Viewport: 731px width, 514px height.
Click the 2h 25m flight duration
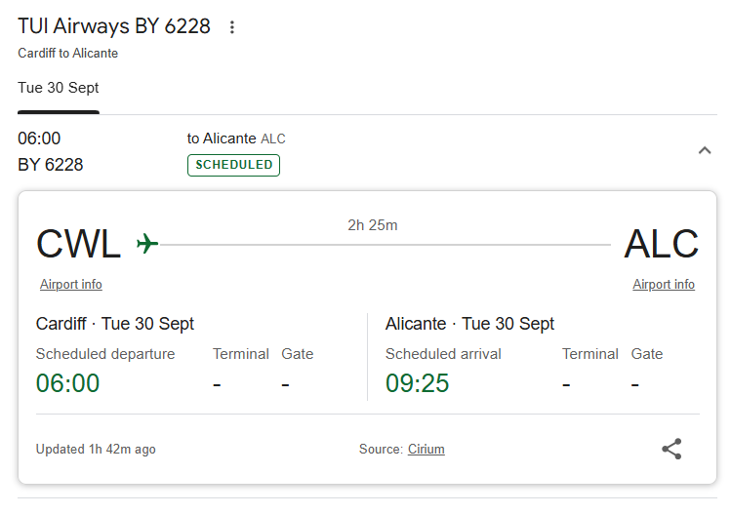pos(373,225)
